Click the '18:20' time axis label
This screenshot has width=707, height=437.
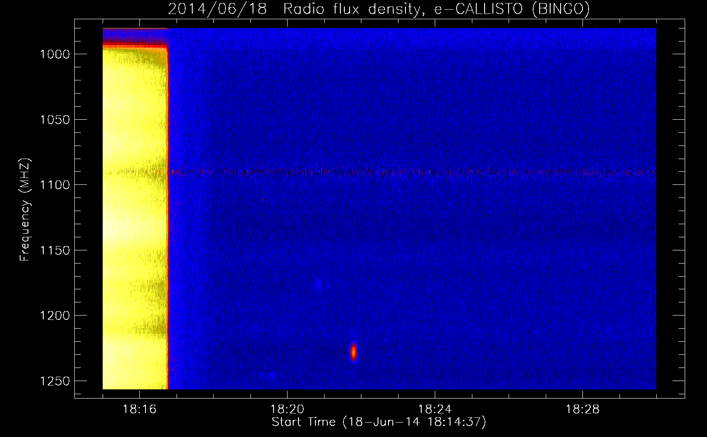coord(287,409)
